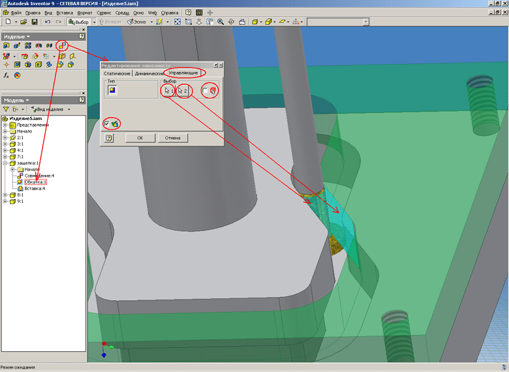The image size is (509, 372).
Task: Switch to the Динамические tab
Action: pyautogui.click(x=149, y=73)
